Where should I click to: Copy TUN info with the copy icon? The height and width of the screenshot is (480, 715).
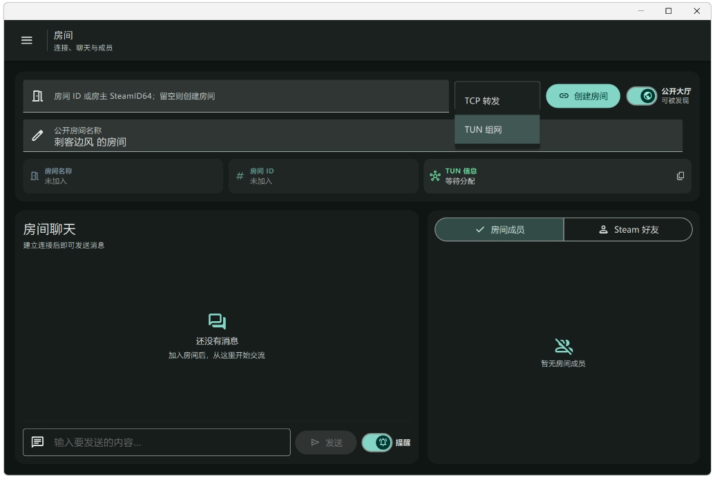(680, 176)
